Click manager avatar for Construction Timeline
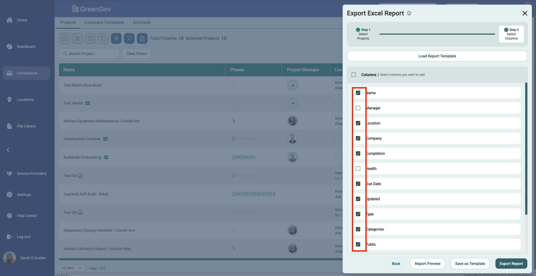 pyautogui.click(x=293, y=139)
